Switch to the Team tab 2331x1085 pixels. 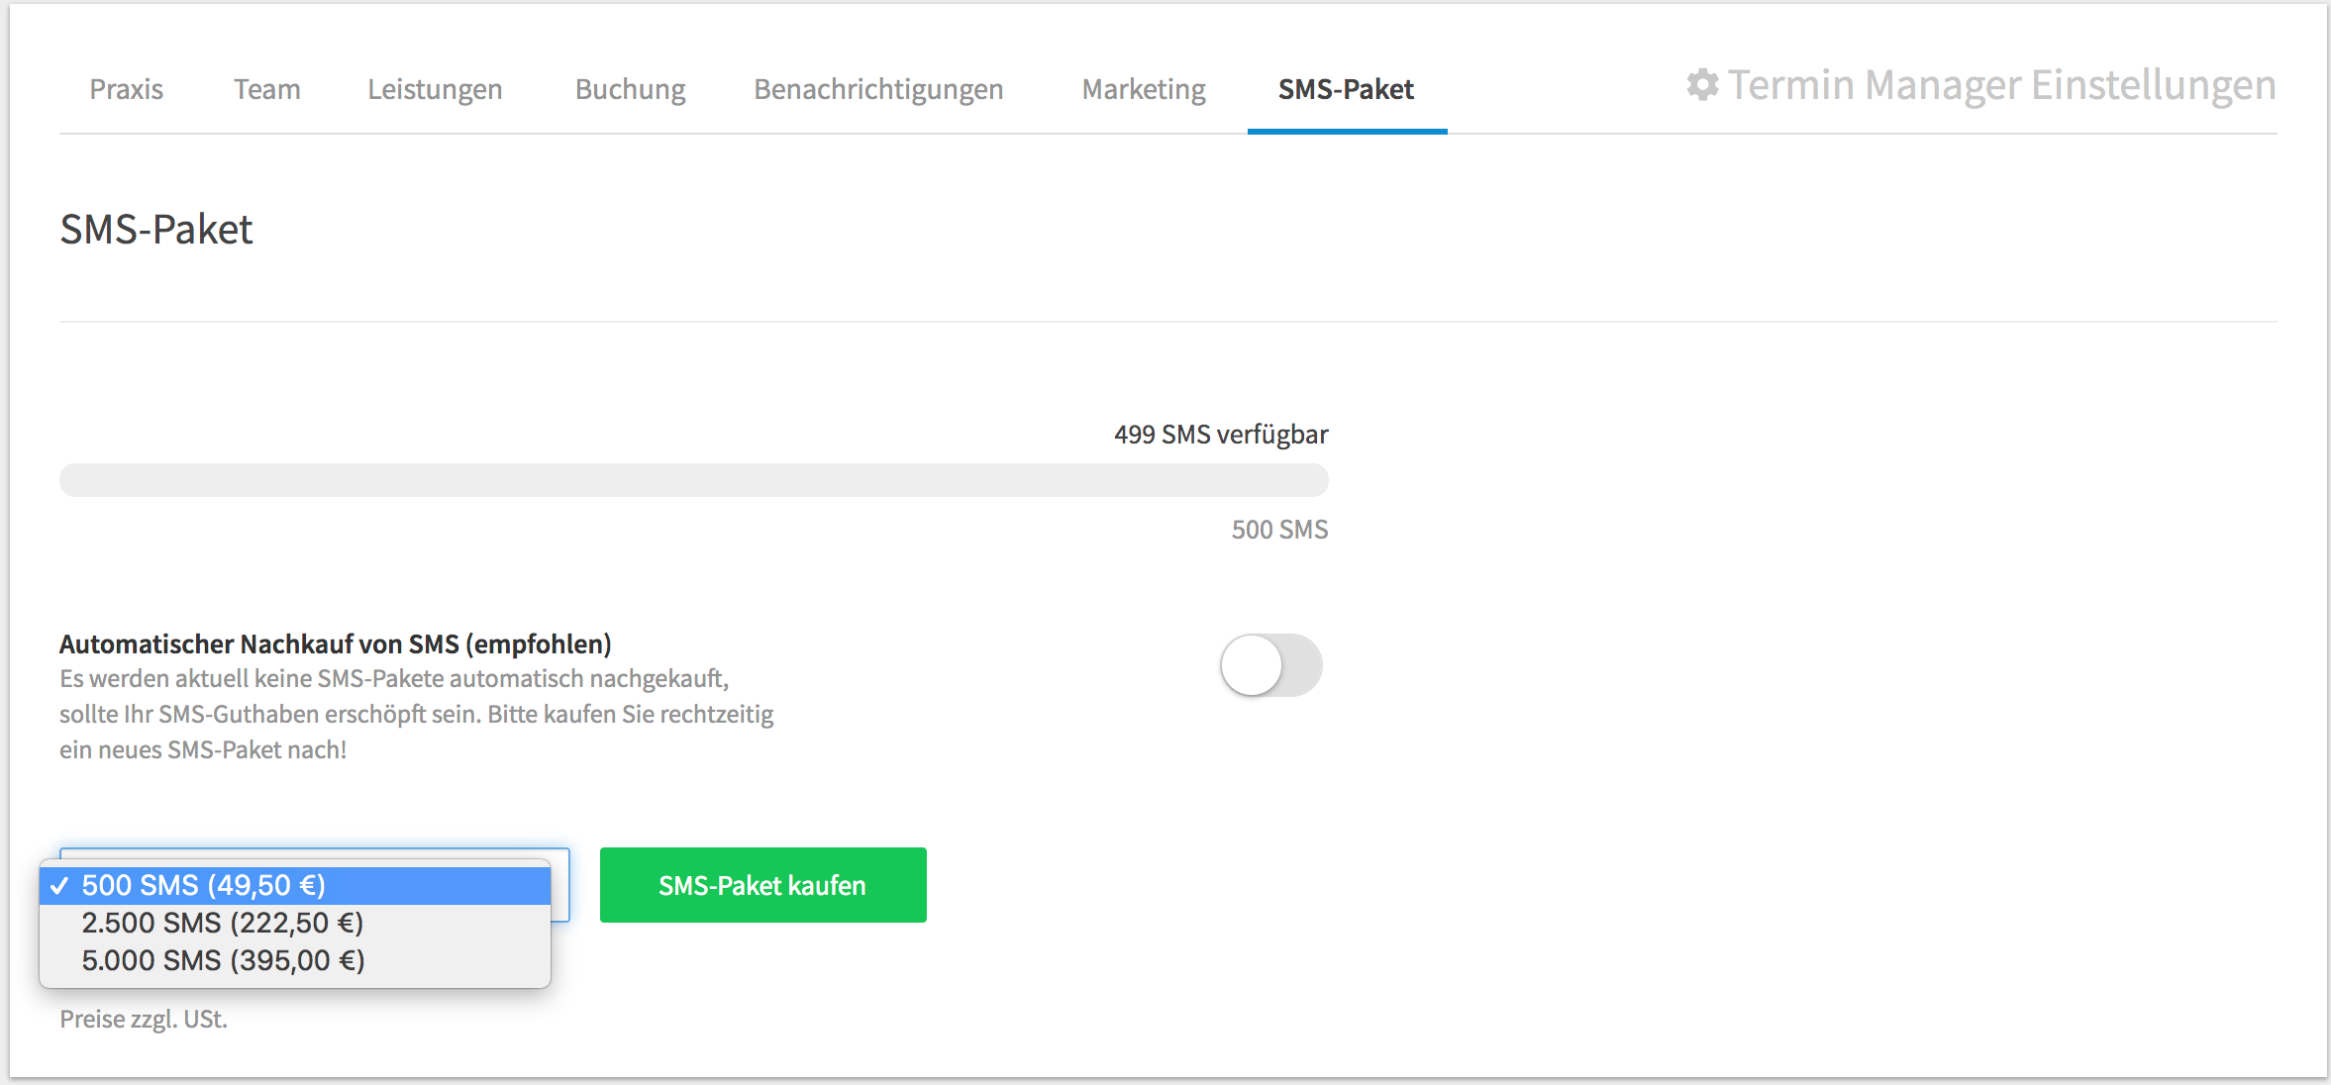pos(267,89)
